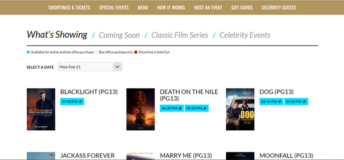Image resolution: width=344 pixels, height=160 pixels.
Task: Open Host An Event page
Action: [x=208, y=8]
